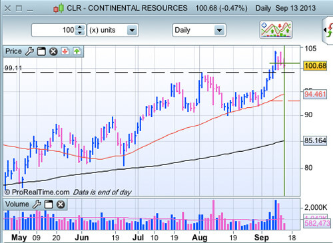Click CLR - CONTINENTAL RESOURCES title text
This screenshot has height=243, width=333.
point(127,9)
